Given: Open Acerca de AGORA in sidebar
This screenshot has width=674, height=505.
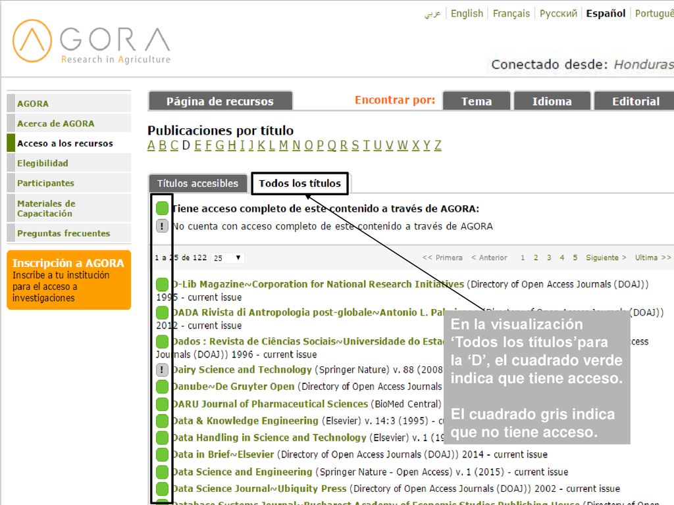Looking at the screenshot, I should point(68,124).
